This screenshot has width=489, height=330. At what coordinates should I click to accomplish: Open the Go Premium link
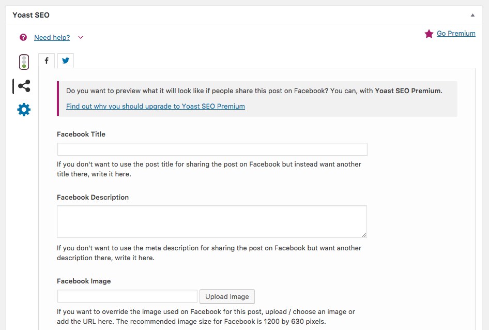tap(456, 34)
